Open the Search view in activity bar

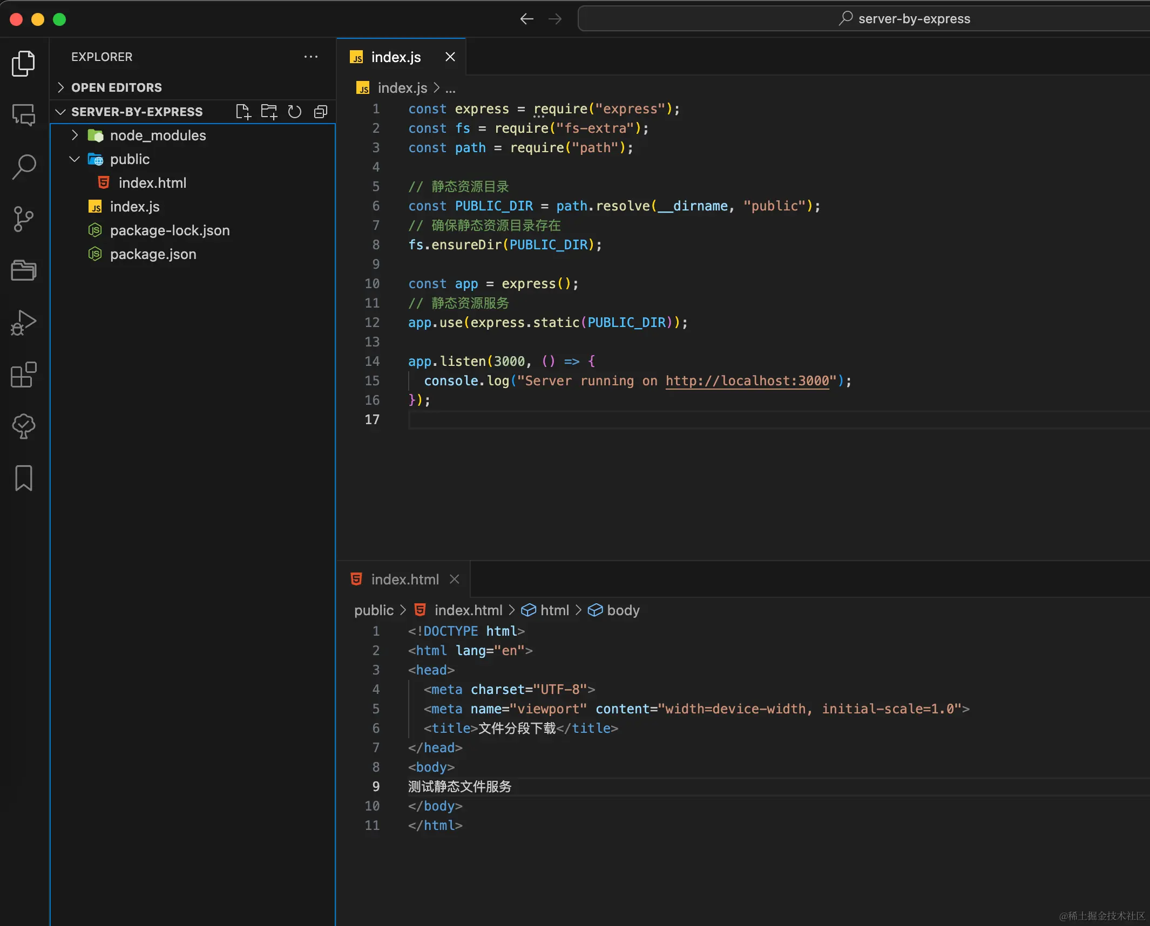point(24,167)
